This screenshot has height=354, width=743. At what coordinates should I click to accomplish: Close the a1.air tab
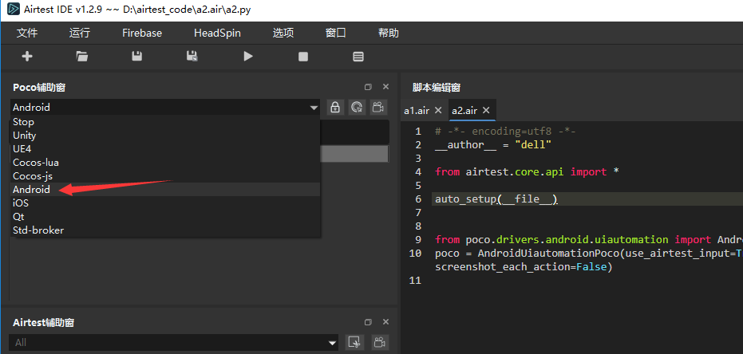[438, 110]
